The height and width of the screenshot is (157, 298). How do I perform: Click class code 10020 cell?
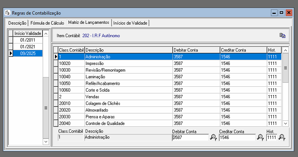point(71,63)
